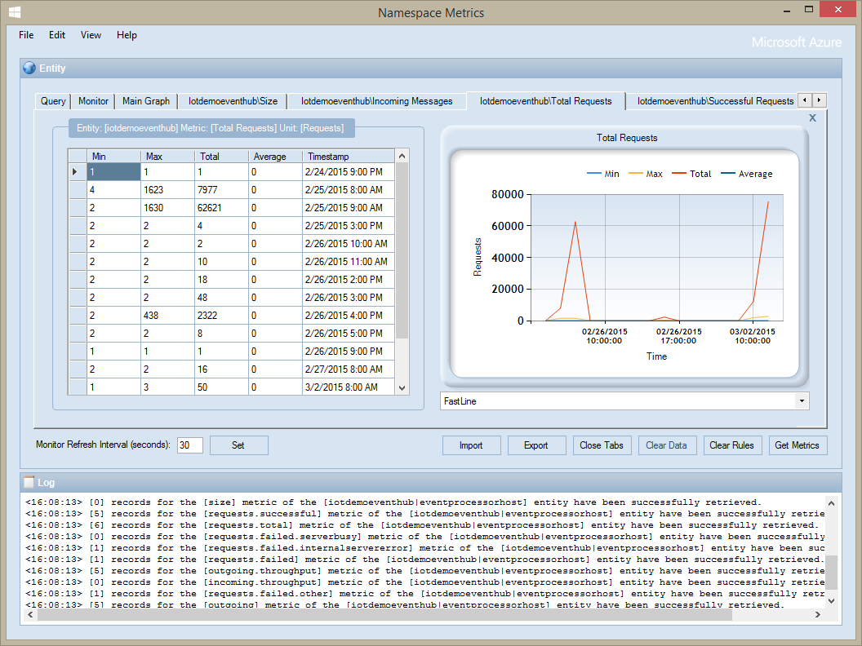Open the Edit menu

[56, 35]
